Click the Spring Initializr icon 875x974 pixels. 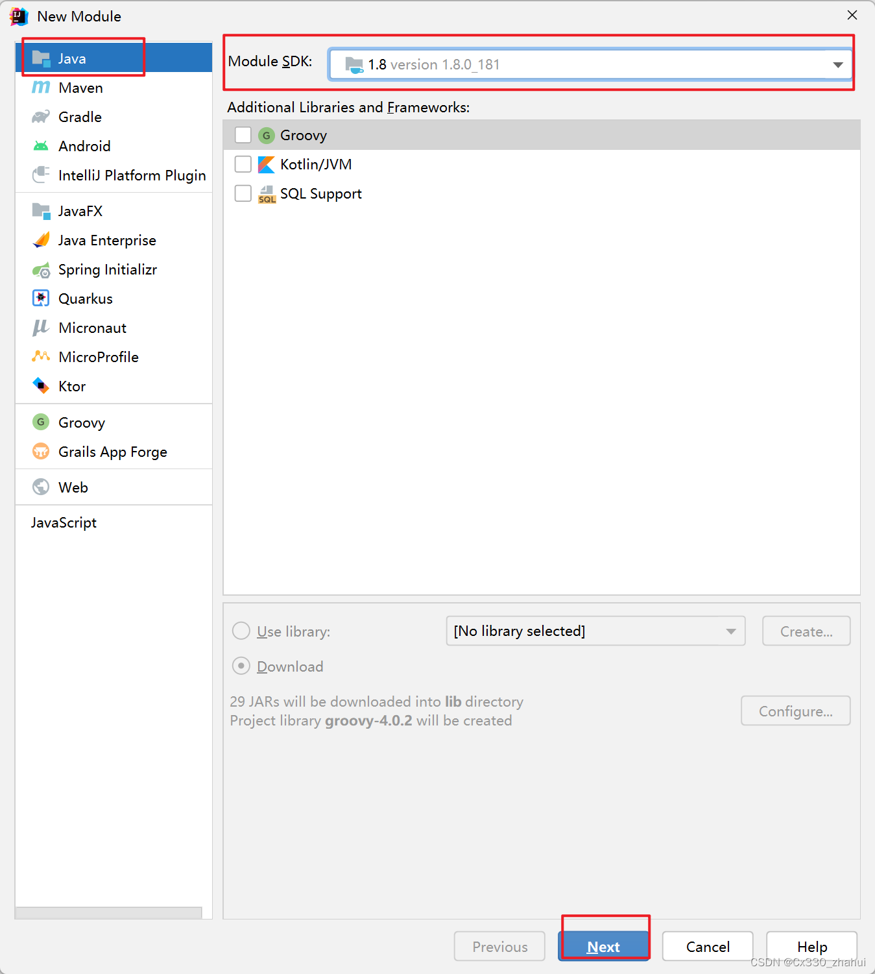[x=41, y=269]
